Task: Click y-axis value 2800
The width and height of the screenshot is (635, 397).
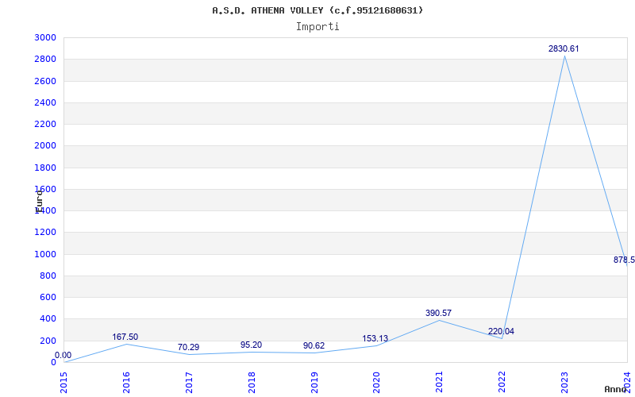Action: click(x=45, y=59)
